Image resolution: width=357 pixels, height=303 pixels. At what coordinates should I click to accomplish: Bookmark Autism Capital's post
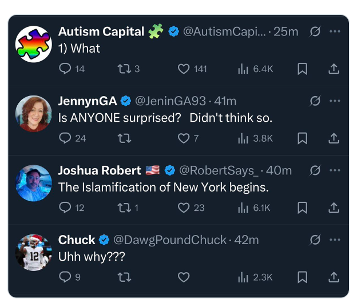[303, 69]
